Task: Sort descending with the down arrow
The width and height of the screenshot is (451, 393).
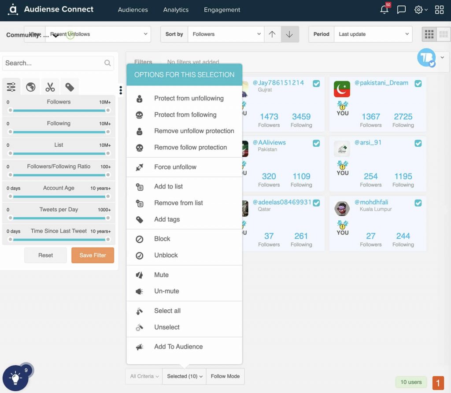Action: 290,34
